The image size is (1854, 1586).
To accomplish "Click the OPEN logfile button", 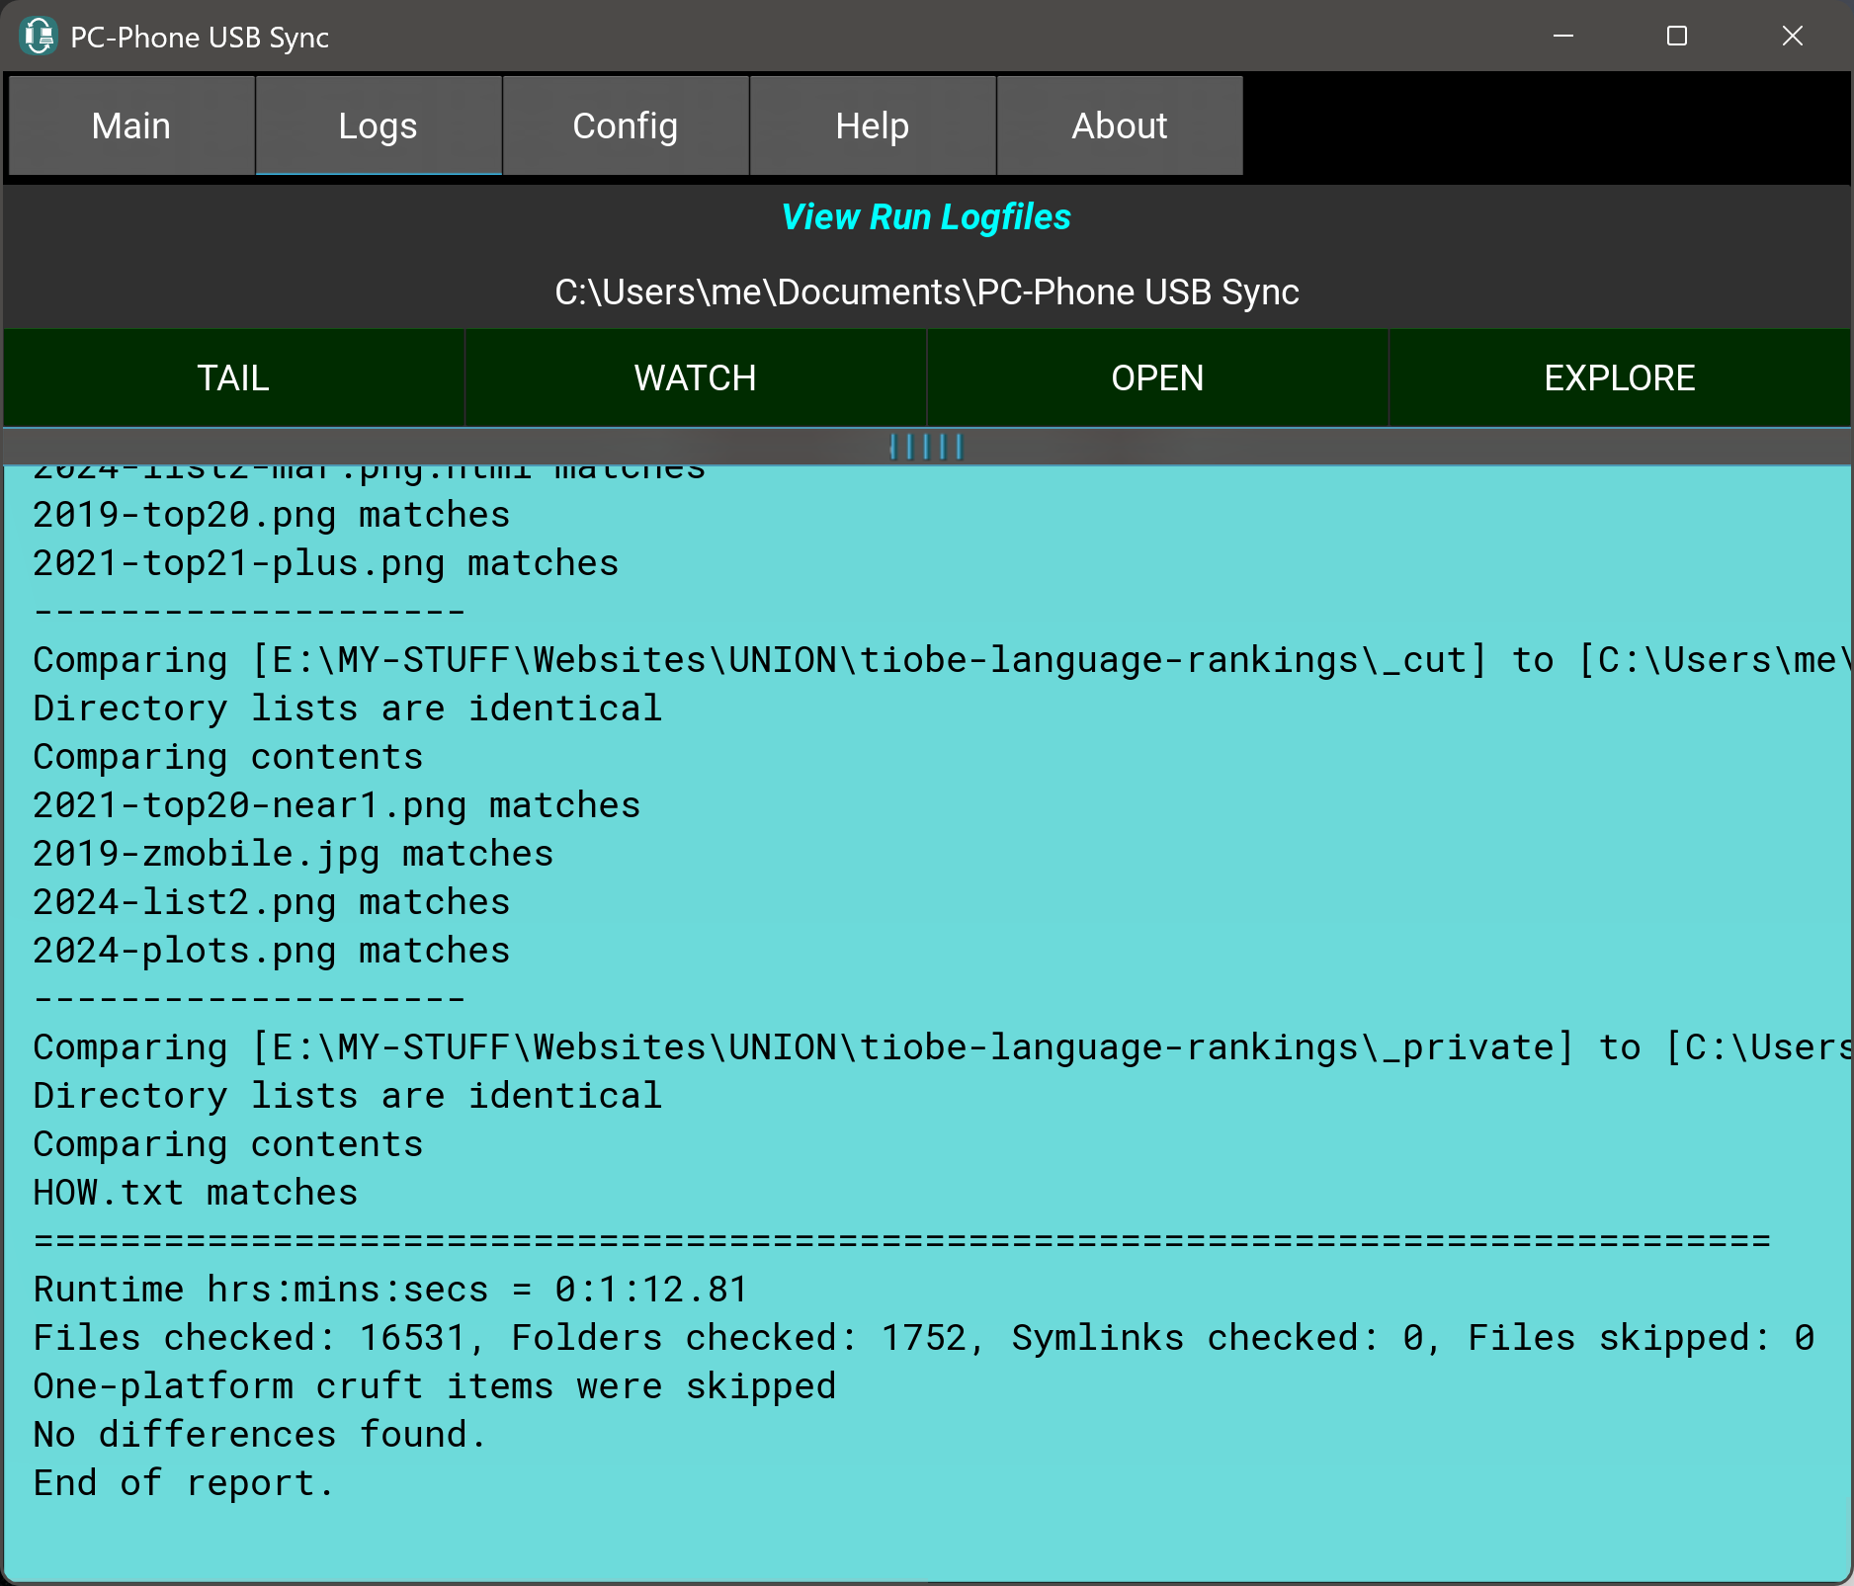I will pyautogui.click(x=1157, y=378).
